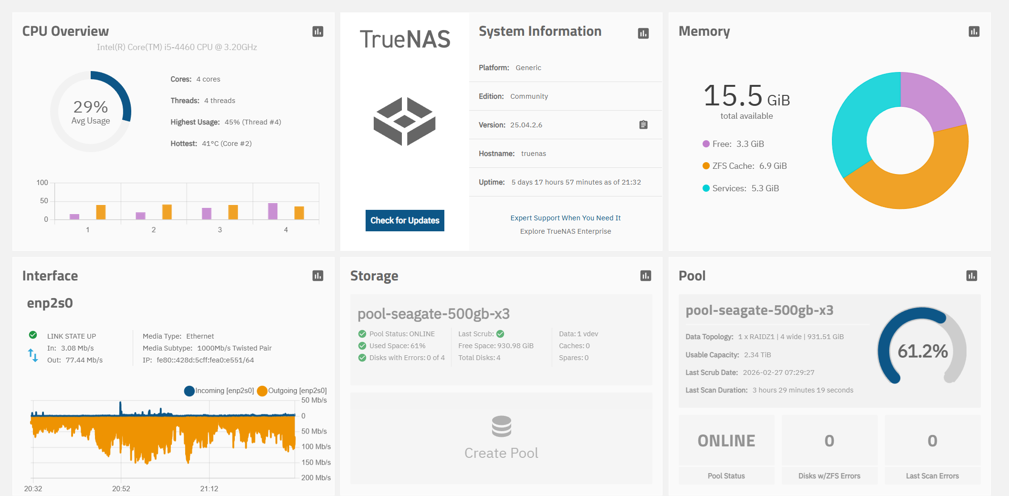The height and width of the screenshot is (496, 1009).
Task: Click the Disks with Errors check icon
Action: pos(362,358)
